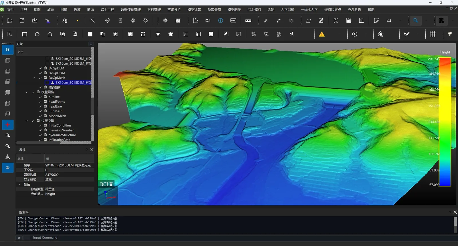This screenshot has height=246, width=458.
Task: Toggle the ModelMesh checkbox
Action: pyautogui.click(x=40, y=116)
